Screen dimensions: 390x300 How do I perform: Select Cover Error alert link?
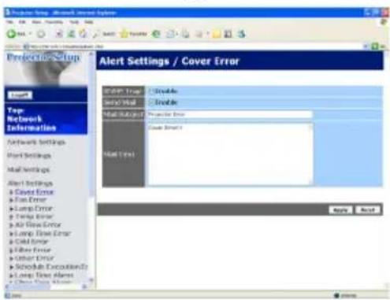click(x=35, y=192)
